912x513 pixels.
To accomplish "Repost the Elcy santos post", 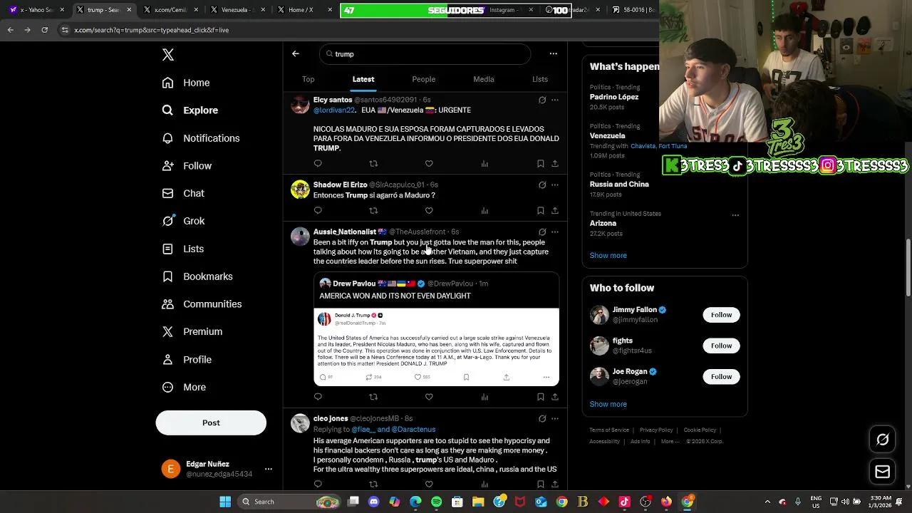I will pyautogui.click(x=373, y=164).
